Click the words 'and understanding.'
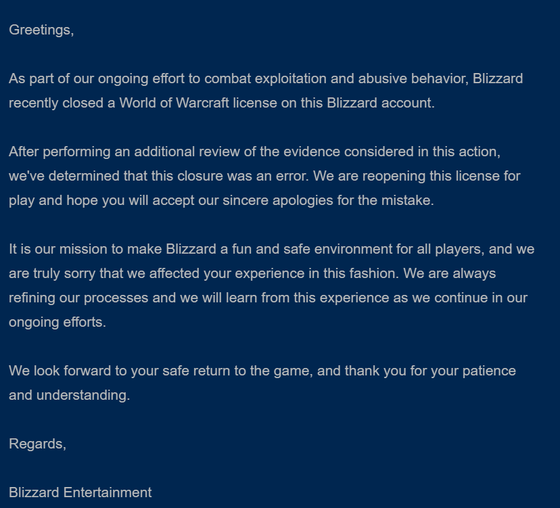Screen dimensions: 560x508 pyautogui.click(x=69, y=396)
